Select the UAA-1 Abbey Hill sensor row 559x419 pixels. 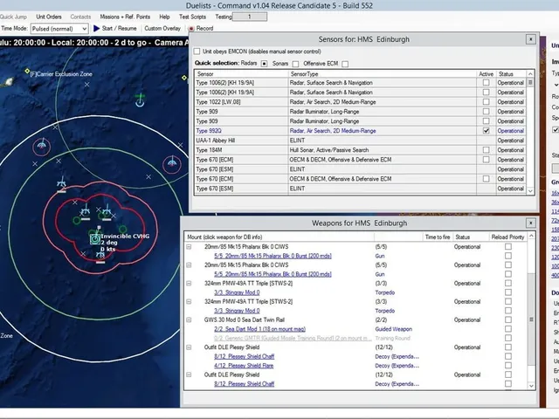(x=361, y=141)
